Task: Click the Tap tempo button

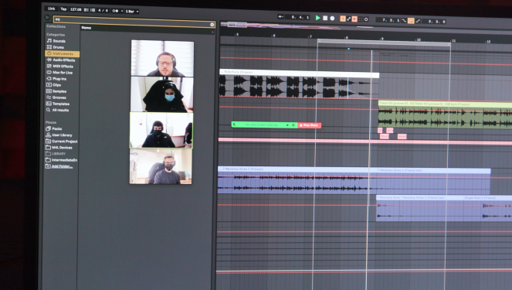Action: pos(63,9)
